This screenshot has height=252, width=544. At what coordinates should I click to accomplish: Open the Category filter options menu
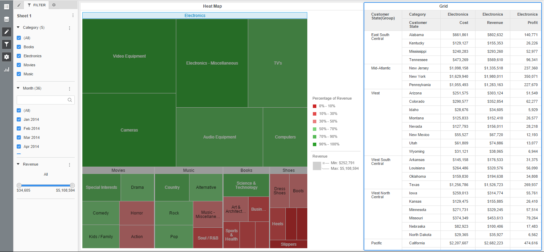point(69,27)
